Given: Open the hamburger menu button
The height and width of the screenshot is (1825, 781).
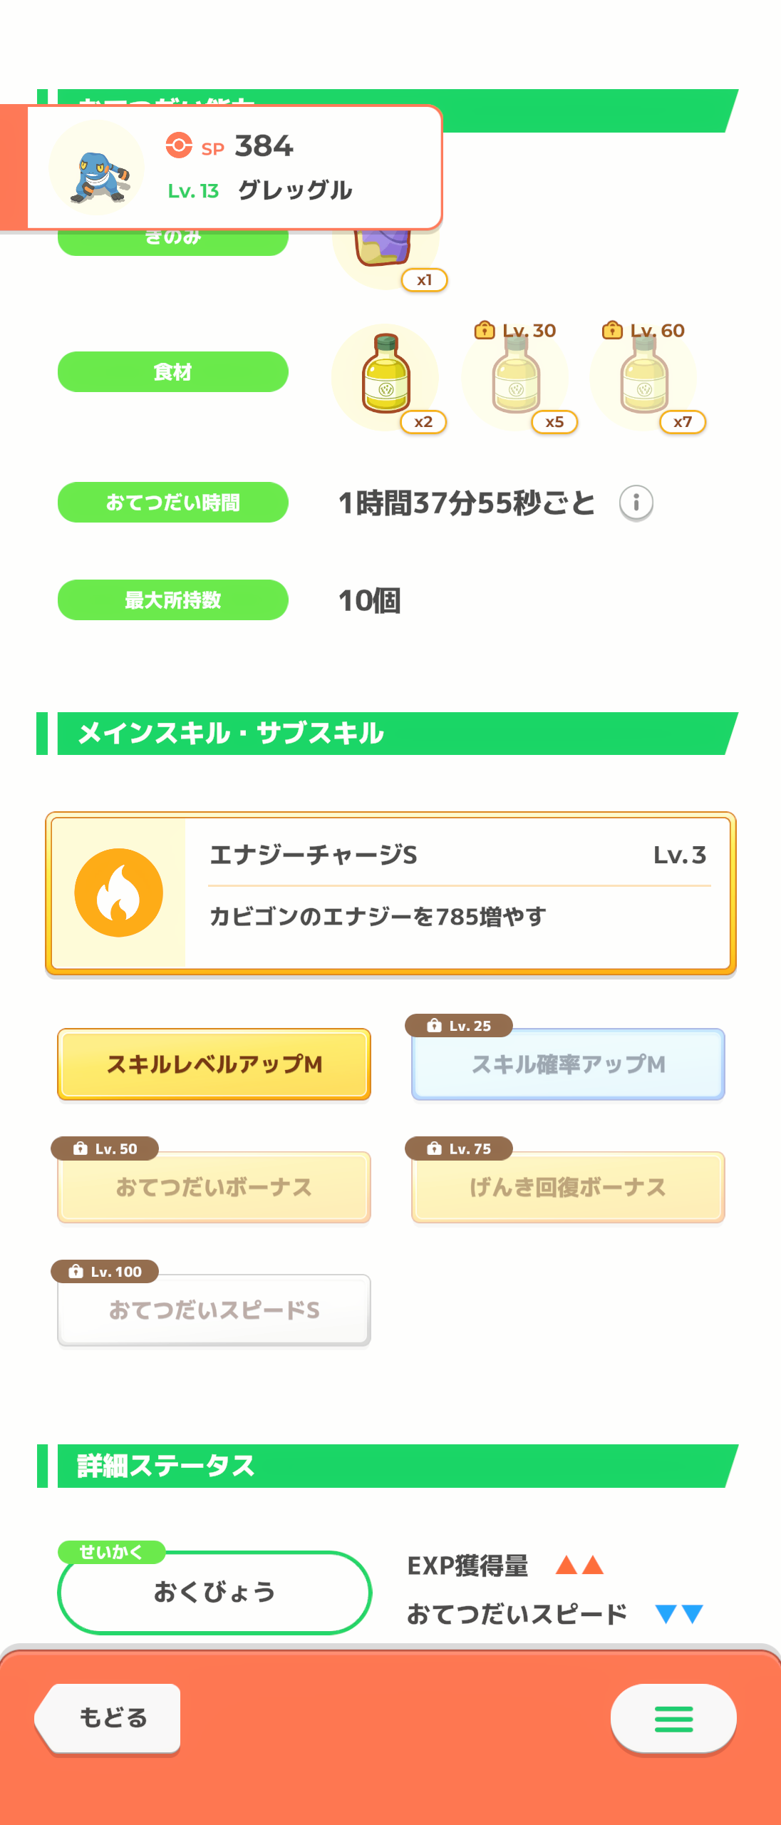Looking at the screenshot, I should (x=673, y=1718).
